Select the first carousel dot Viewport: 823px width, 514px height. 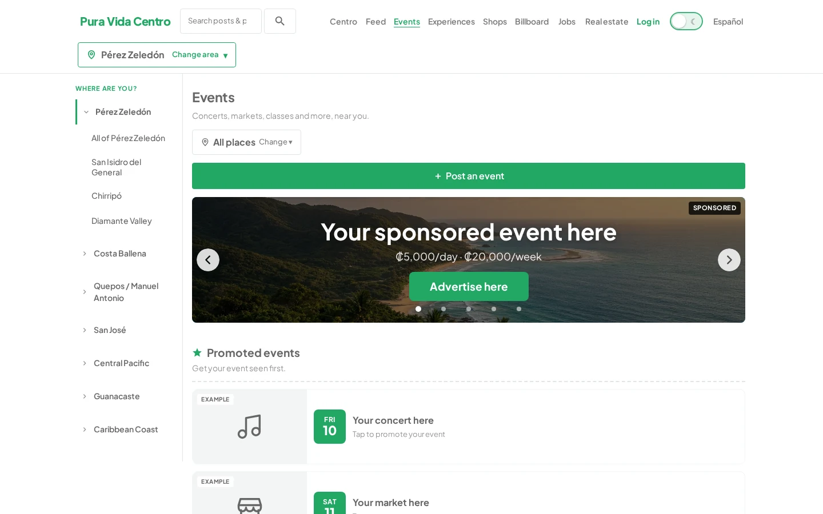coord(418,309)
